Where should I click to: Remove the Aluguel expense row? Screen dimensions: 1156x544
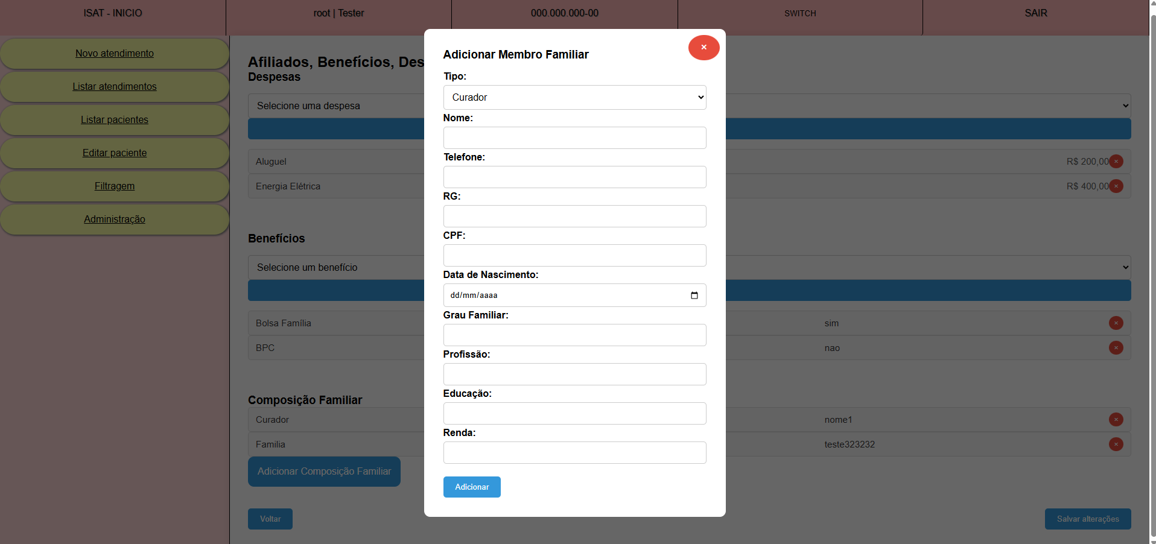point(1116,162)
